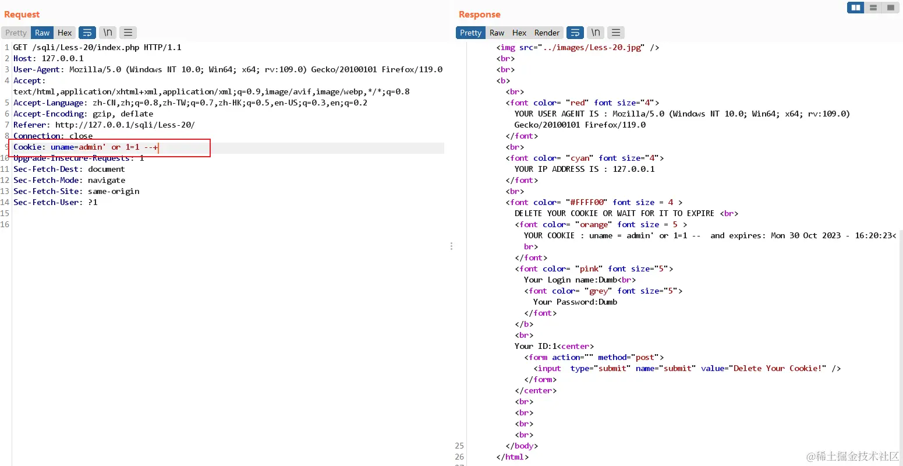
Task: Click the 'Upgrade-Insecure-Requests: 1' header line
Action: click(x=79, y=158)
